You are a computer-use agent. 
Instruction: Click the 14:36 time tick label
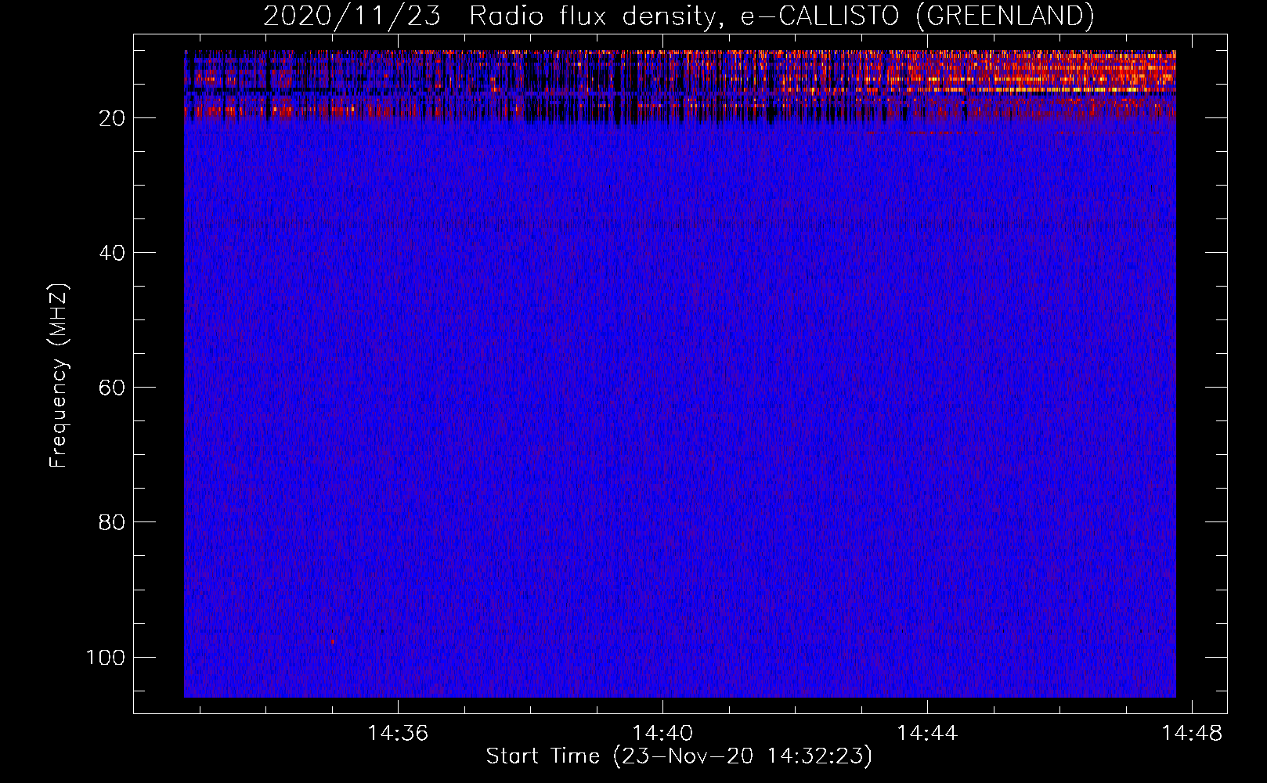click(398, 733)
